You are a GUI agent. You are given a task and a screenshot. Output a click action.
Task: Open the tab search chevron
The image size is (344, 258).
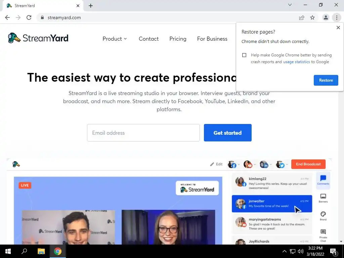click(x=290, y=5)
